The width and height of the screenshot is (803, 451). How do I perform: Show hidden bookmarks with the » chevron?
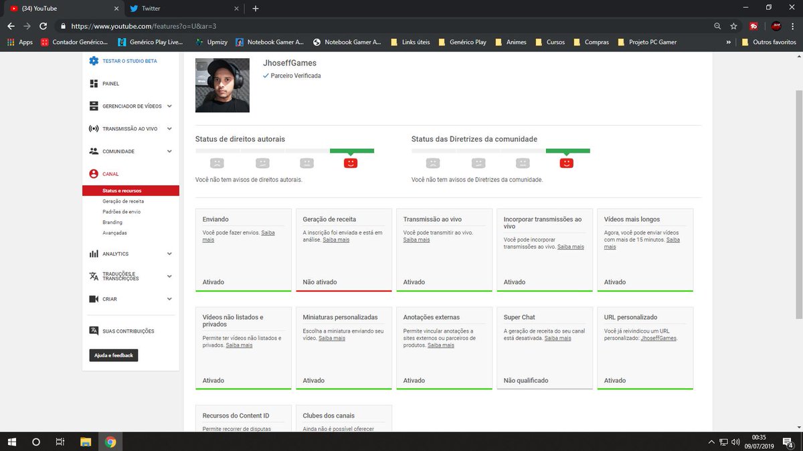click(729, 42)
